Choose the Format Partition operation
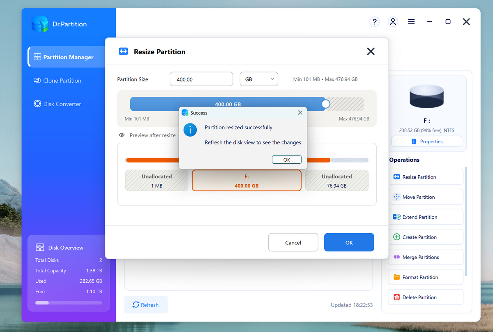This screenshot has height=332, width=493. pos(426,277)
